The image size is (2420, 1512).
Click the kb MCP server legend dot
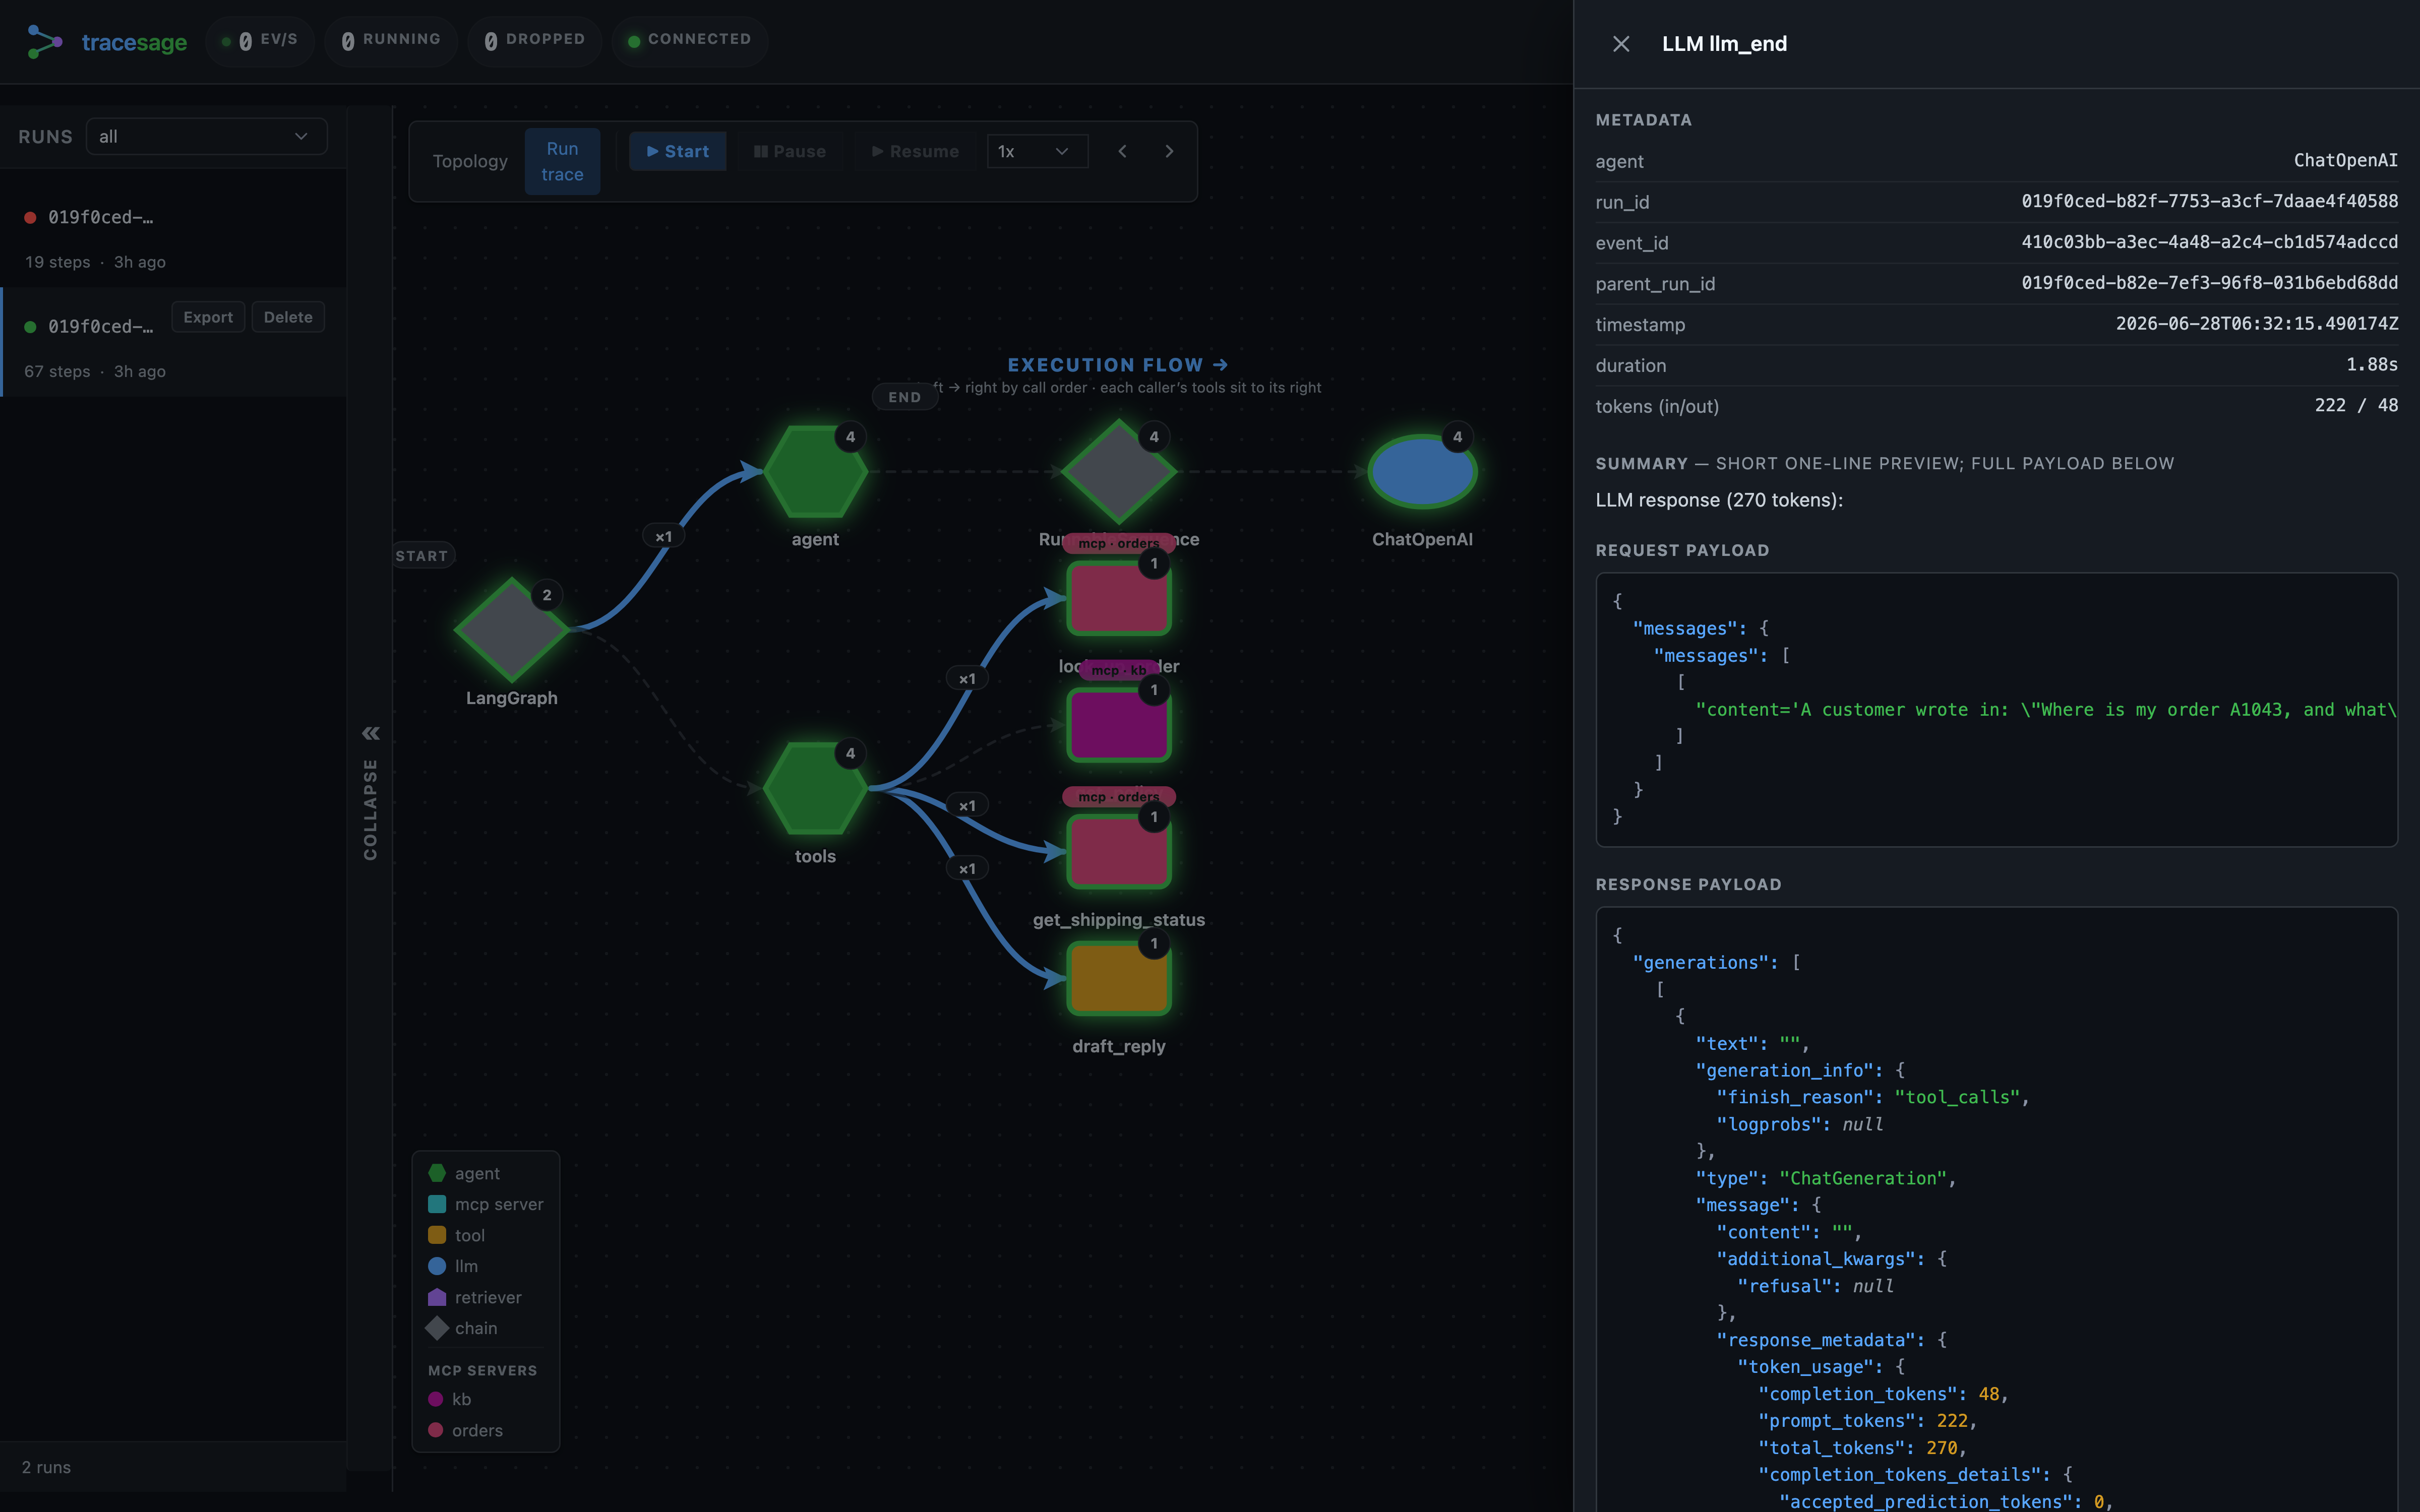click(x=436, y=1399)
